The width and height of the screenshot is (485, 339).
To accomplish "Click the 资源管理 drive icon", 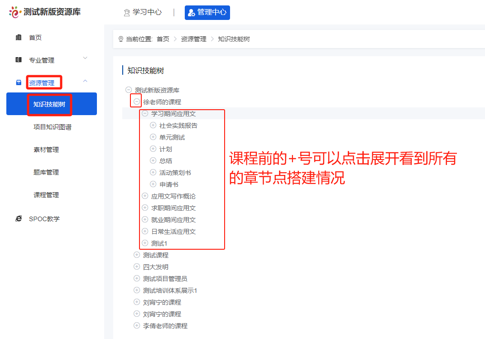I will 19,82.
